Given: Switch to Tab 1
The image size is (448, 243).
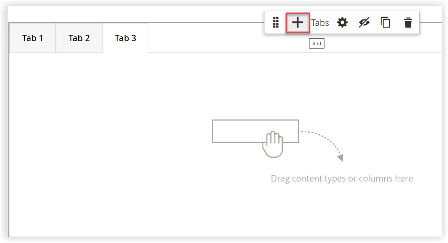Looking at the screenshot, I should [32, 38].
